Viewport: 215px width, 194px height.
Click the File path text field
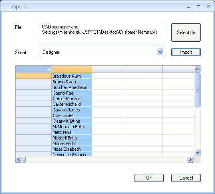pyautogui.click(x=102, y=32)
